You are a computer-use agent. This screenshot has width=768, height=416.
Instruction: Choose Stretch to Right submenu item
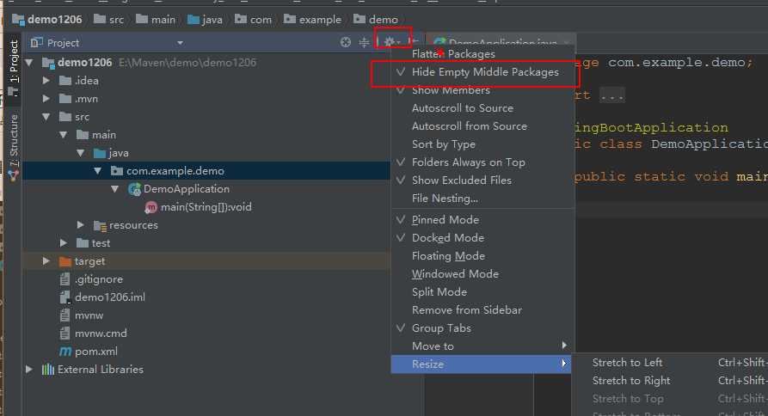(x=670, y=381)
